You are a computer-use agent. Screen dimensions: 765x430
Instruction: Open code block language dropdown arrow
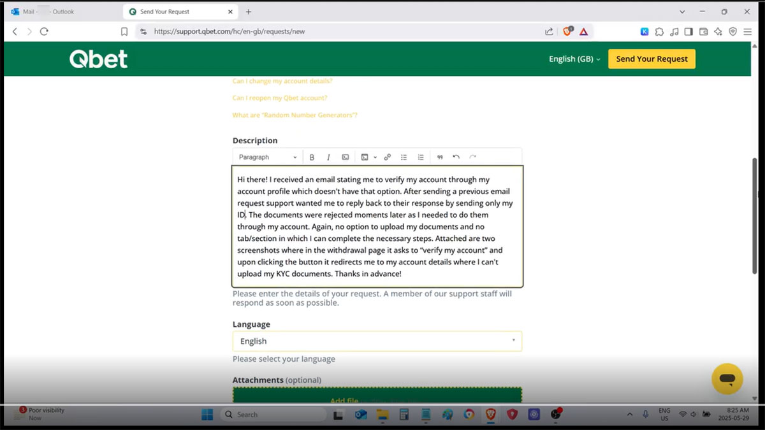tap(375, 157)
